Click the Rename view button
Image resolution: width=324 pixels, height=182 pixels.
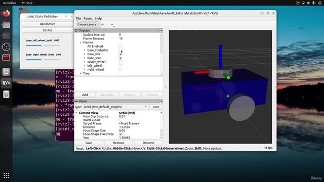tap(148, 143)
